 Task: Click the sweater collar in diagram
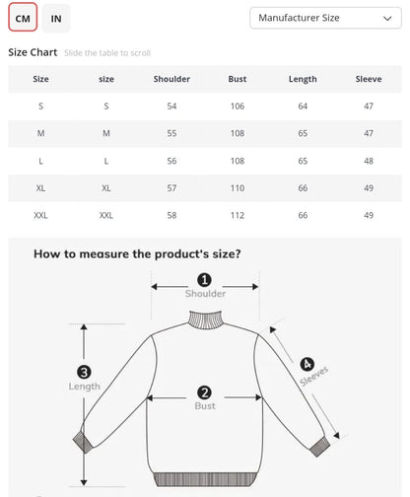(x=206, y=319)
